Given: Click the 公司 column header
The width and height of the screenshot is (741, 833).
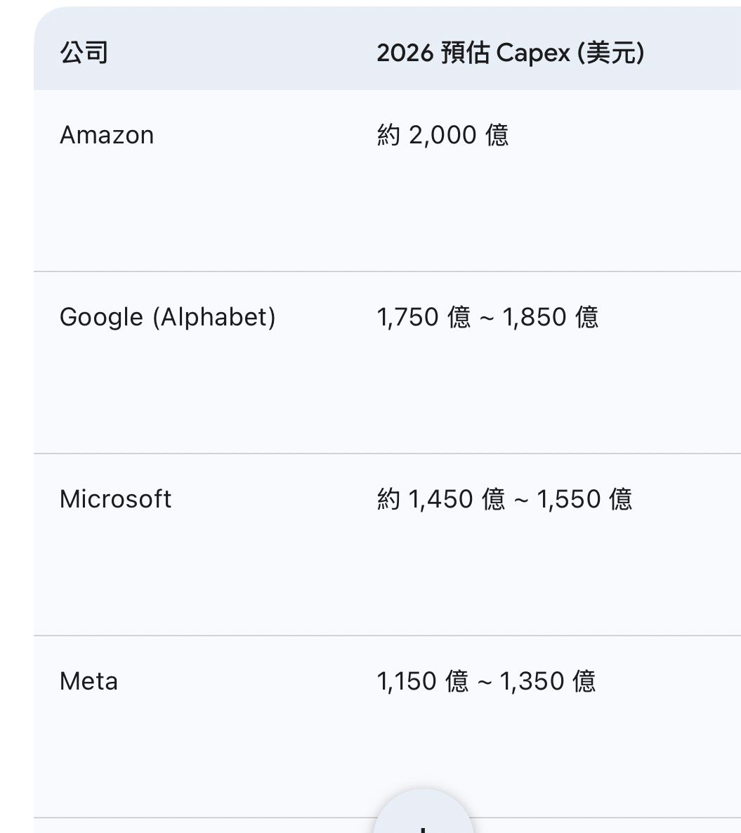Looking at the screenshot, I should pyautogui.click(x=84, y=53).
